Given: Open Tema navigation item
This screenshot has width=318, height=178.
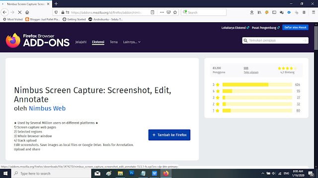Looking at the screenshot, I should tap(114, 42).
